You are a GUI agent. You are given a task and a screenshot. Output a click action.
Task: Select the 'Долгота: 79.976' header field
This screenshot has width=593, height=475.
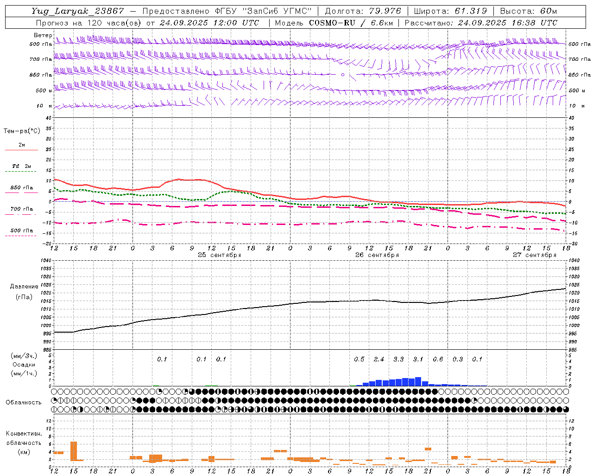pyautogui.click(x=363, y=11)
